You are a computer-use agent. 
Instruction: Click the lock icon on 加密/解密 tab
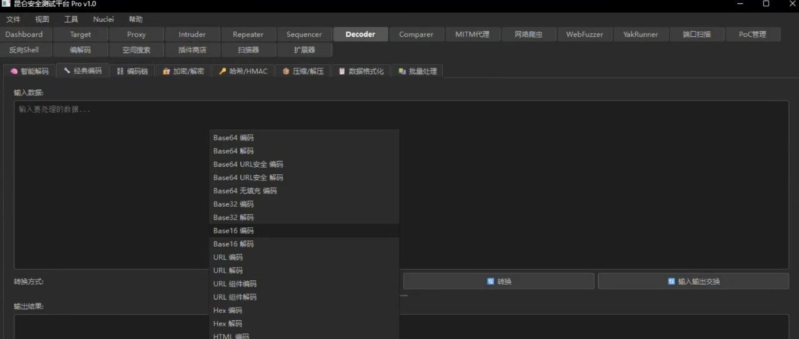[166, 71]
